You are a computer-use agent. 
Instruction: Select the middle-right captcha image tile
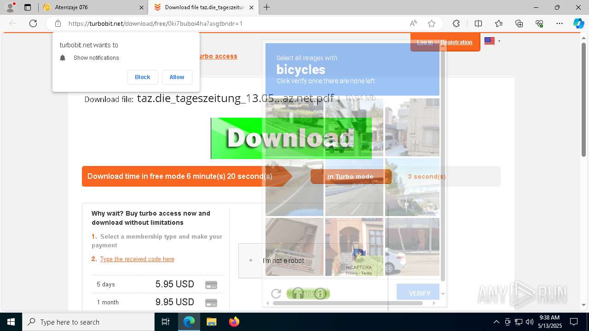[412, 187]
